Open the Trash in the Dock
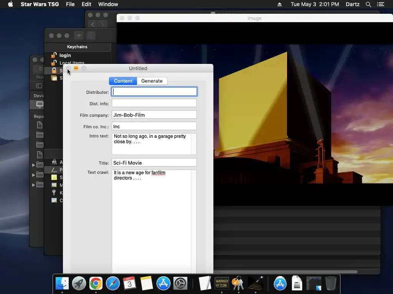The height and width of the screenshot is (294, 393). point(330,284)
